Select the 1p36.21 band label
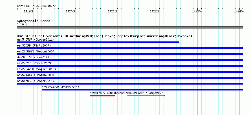The width and height of the screenshot is (251, 115). (x=23, y=25)
